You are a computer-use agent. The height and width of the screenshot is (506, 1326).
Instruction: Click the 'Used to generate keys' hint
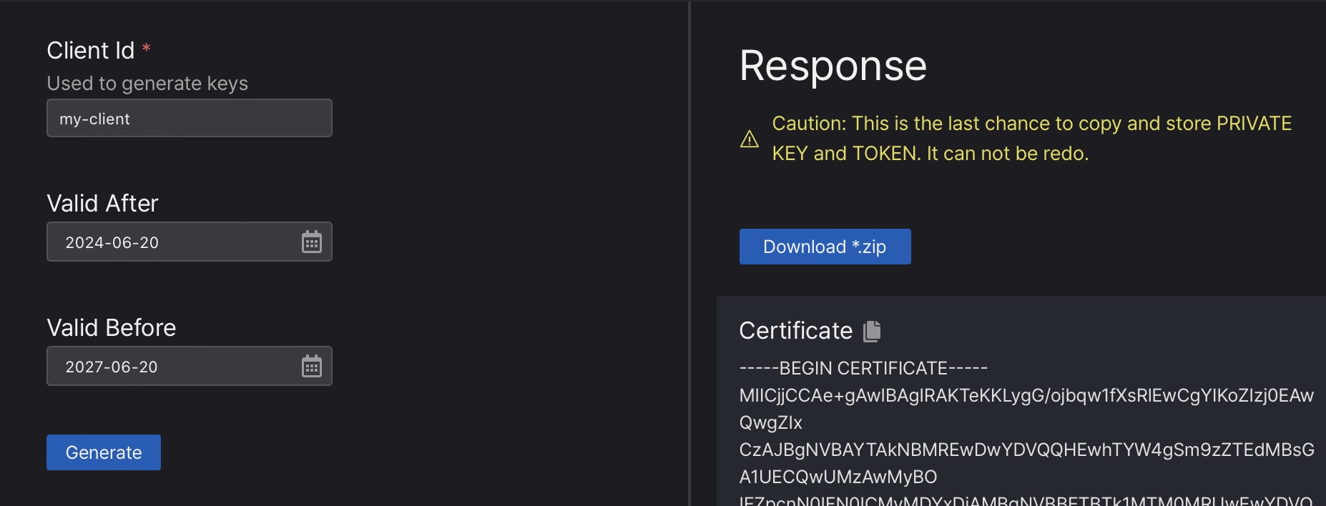[x=147, y=84]
